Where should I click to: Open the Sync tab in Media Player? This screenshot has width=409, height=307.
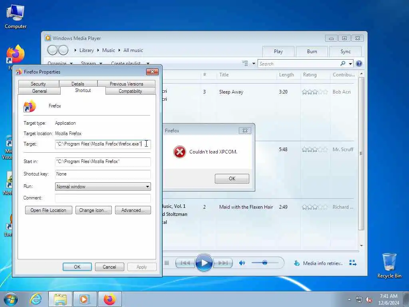click(345, 52)
